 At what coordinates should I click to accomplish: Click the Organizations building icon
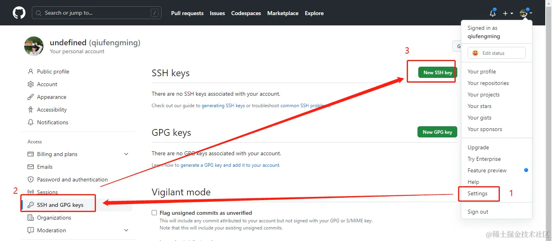click(31, 218)
